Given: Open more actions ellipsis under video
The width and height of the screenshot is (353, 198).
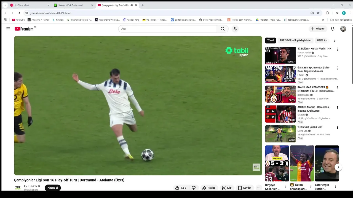Looking at the screenshot, I should (259, 188).
